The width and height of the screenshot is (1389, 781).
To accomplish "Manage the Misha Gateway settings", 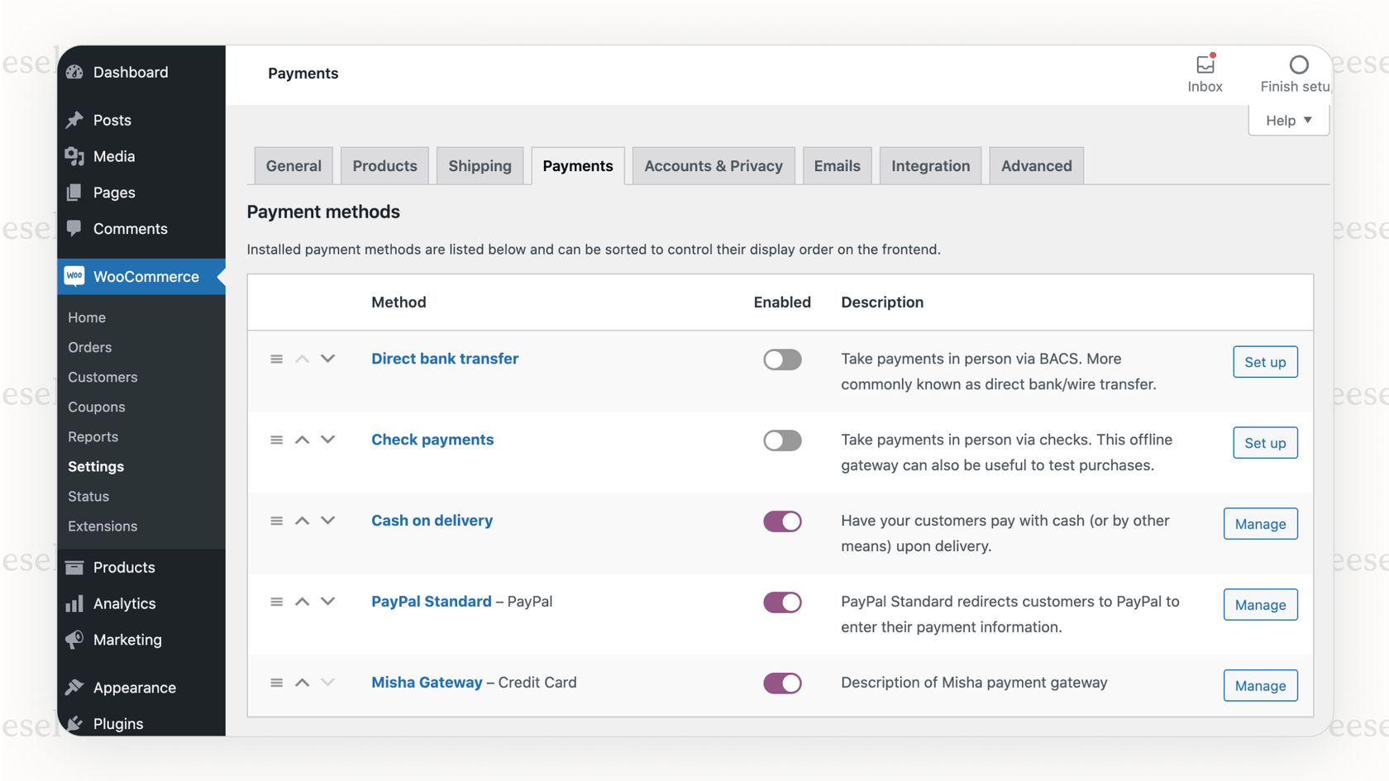I will [1260, 685].
